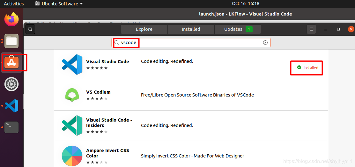Open the clock showing Oct 16 16:18
The height and width of the screenshot is (167, 355).
[245, 3]
